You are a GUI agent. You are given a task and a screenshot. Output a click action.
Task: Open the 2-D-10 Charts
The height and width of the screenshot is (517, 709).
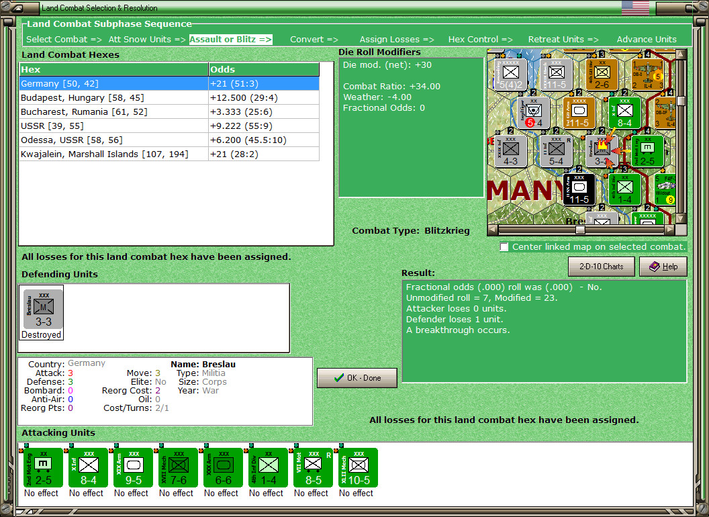tap(602, 267)
